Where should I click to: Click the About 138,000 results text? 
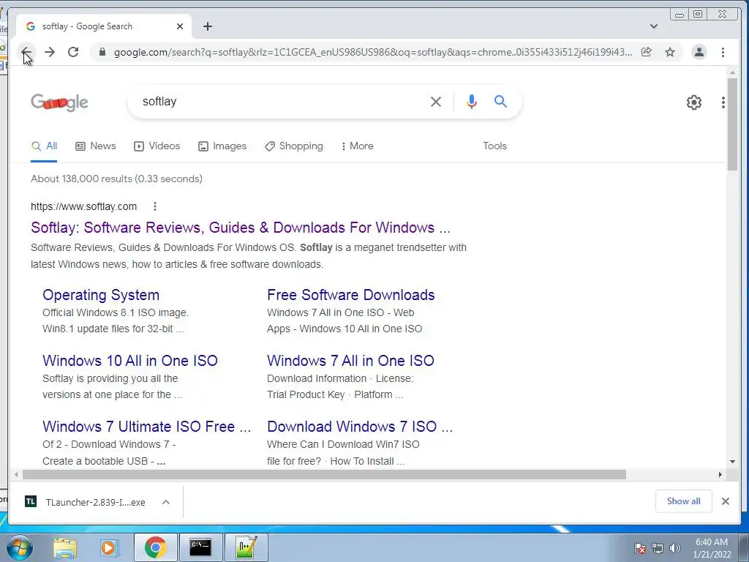[x=116, y=179]
